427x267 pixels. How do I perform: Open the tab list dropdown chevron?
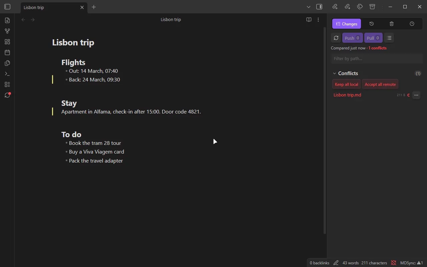click(x=309, y=7)
